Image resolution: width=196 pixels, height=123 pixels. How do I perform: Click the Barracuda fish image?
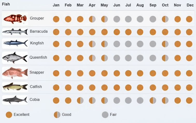15,32
